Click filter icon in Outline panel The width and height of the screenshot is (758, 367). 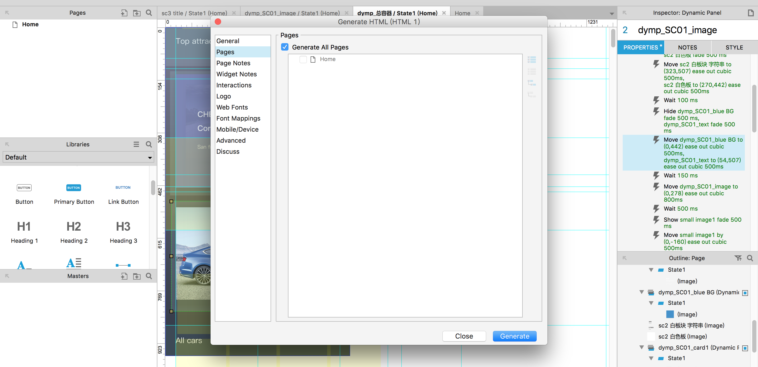[x=738, y=258]
